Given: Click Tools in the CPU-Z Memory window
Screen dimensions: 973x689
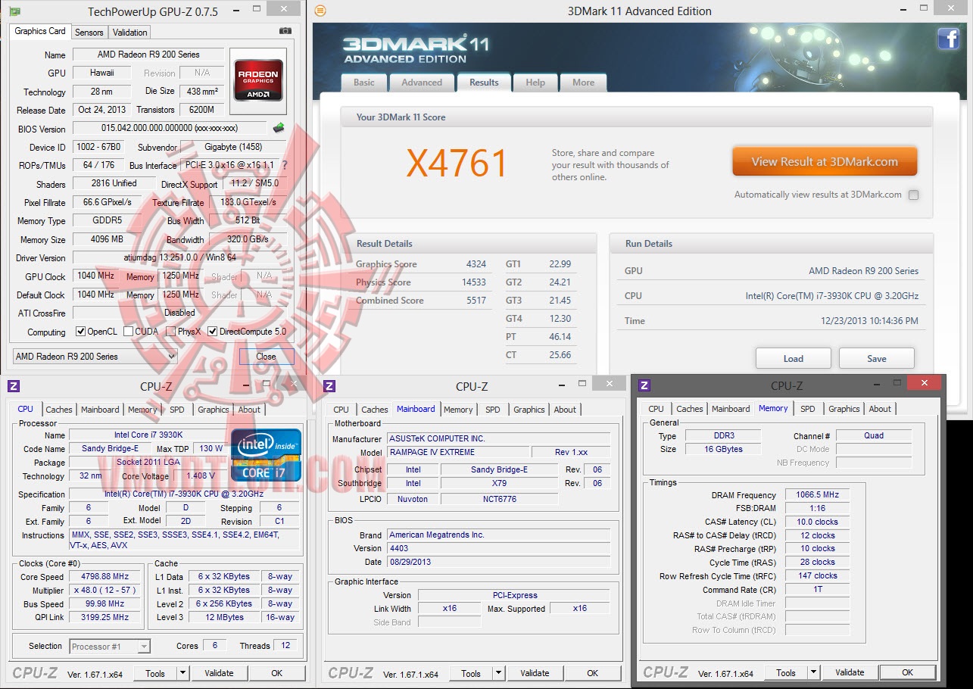Looking at the screenshot, I should 786,672.
